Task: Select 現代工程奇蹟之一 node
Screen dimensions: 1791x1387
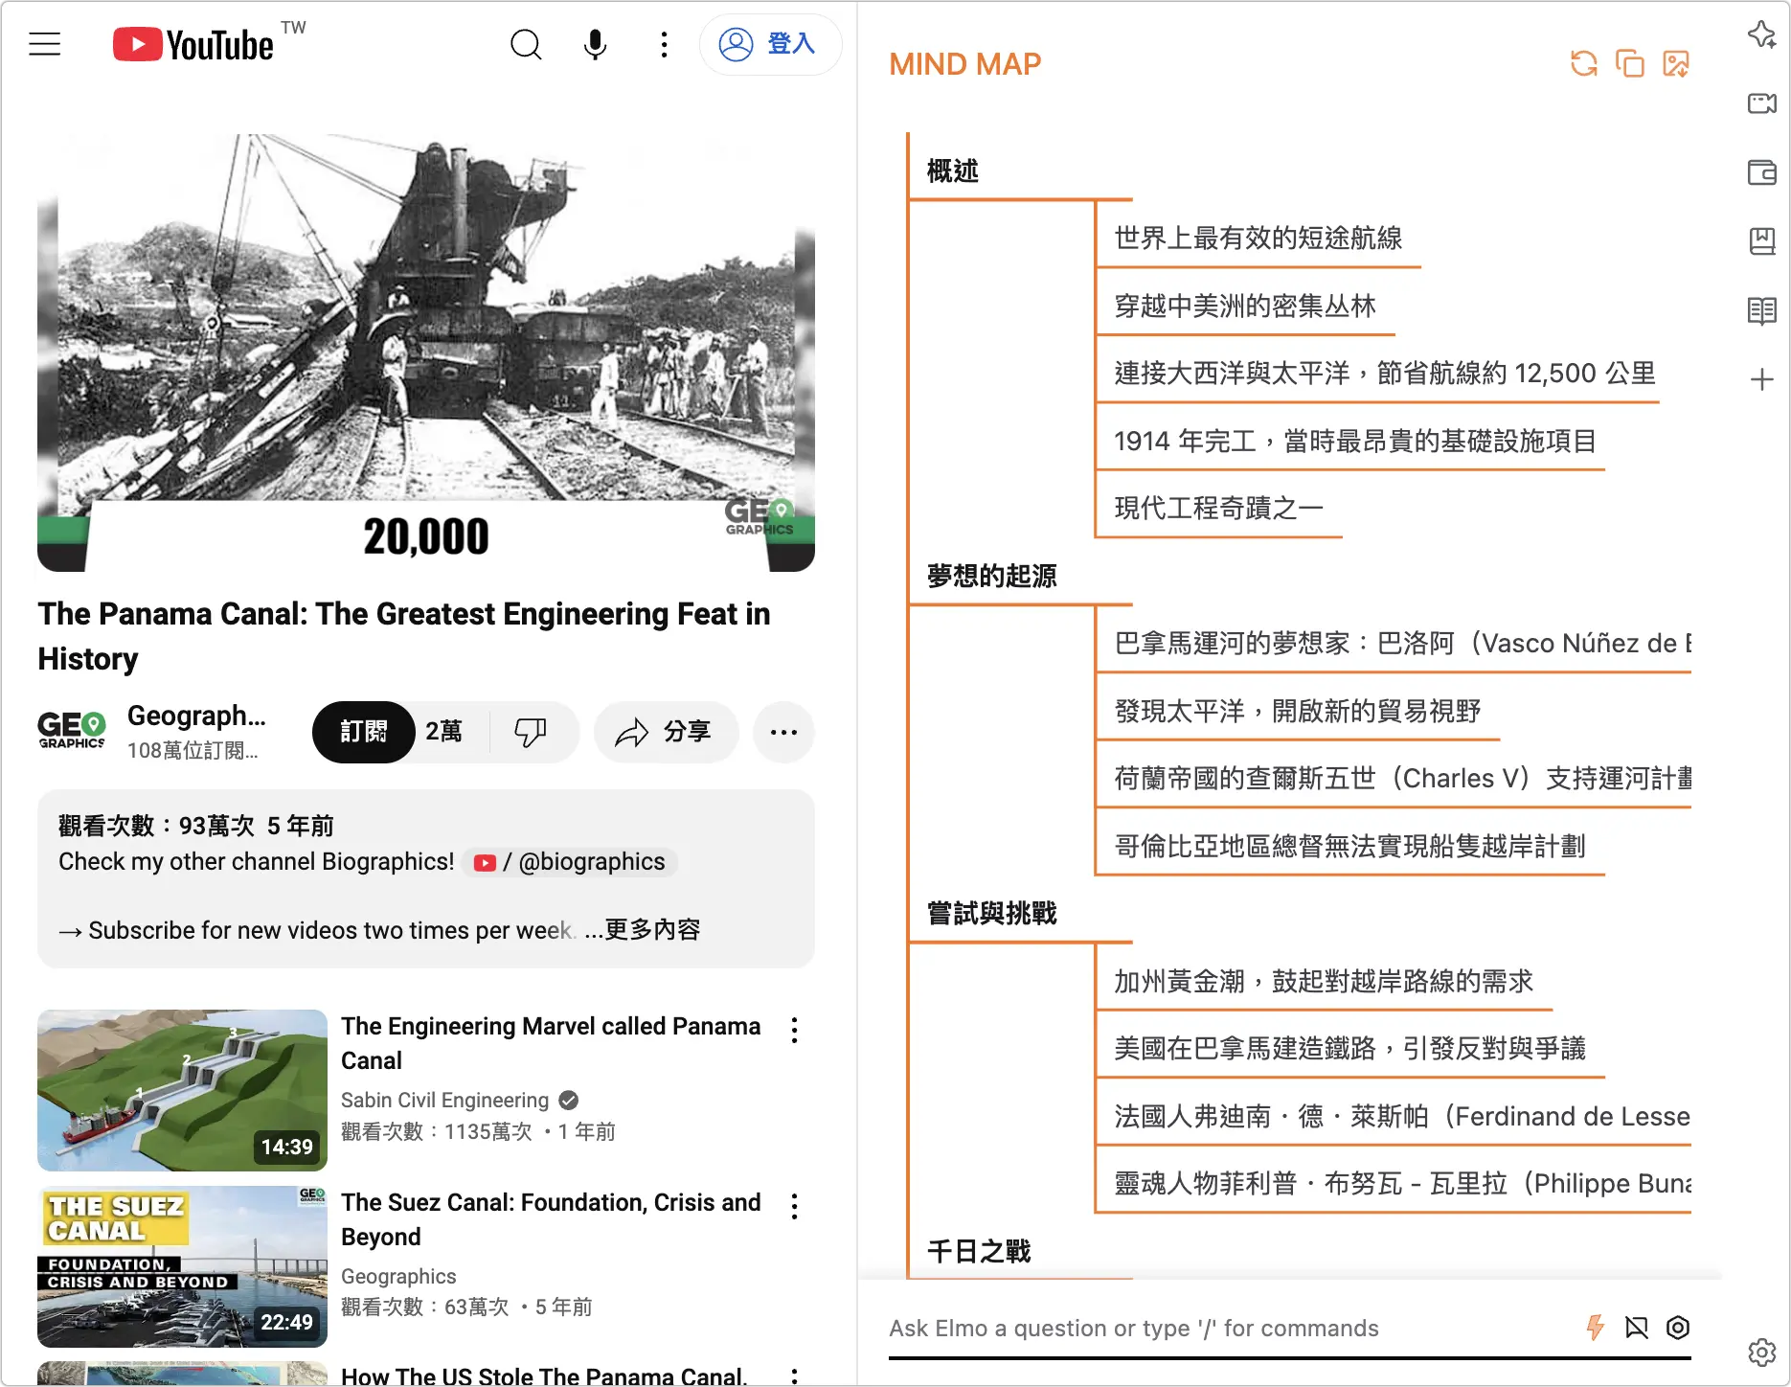Action: click(1218, 509)
